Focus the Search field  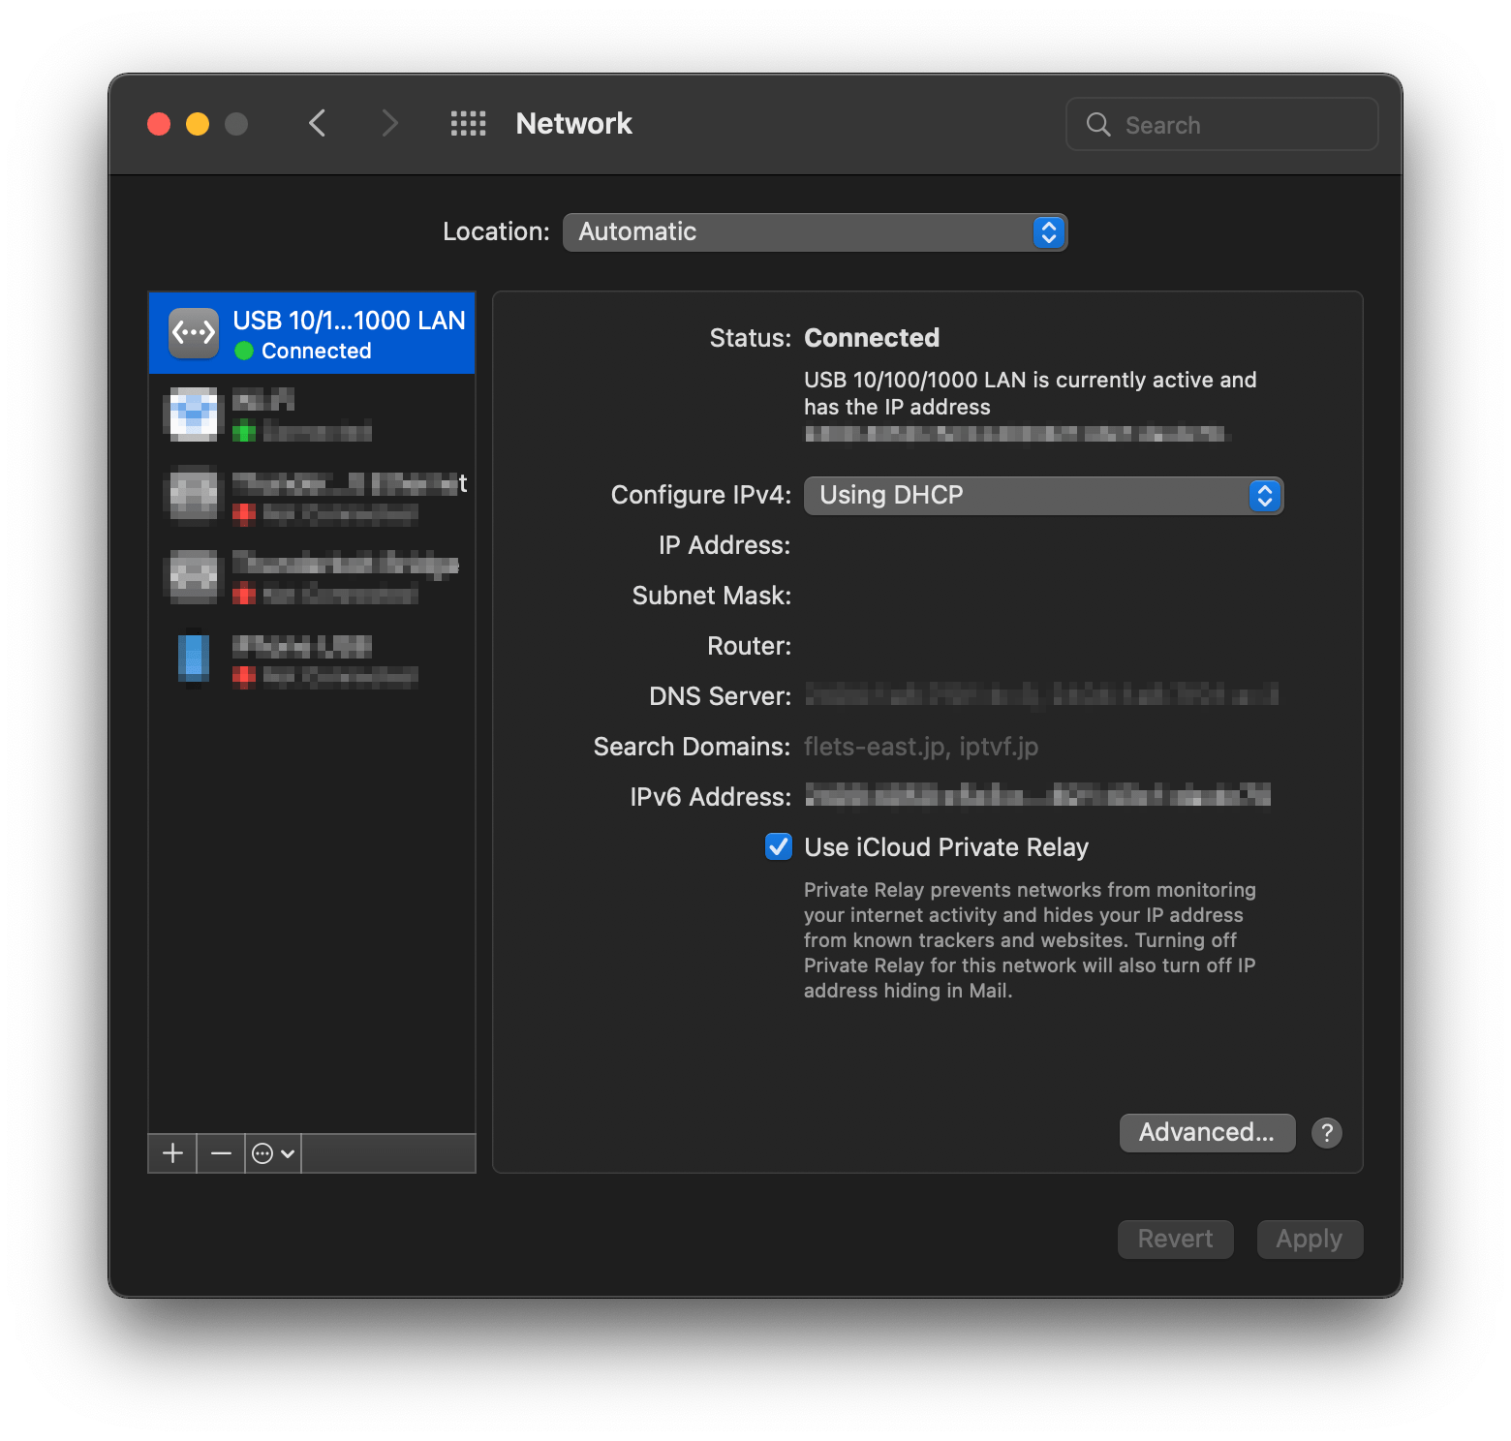pyautogui.click(x=1221, y=124)
